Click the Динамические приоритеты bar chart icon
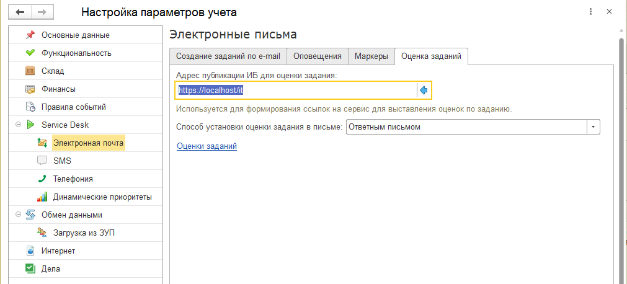Viewport: 627px width, 284px height. coord(42,197)
